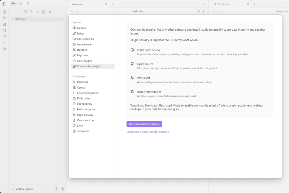
Task: Open Note composer plugin settings
Action: pos(93,109)
